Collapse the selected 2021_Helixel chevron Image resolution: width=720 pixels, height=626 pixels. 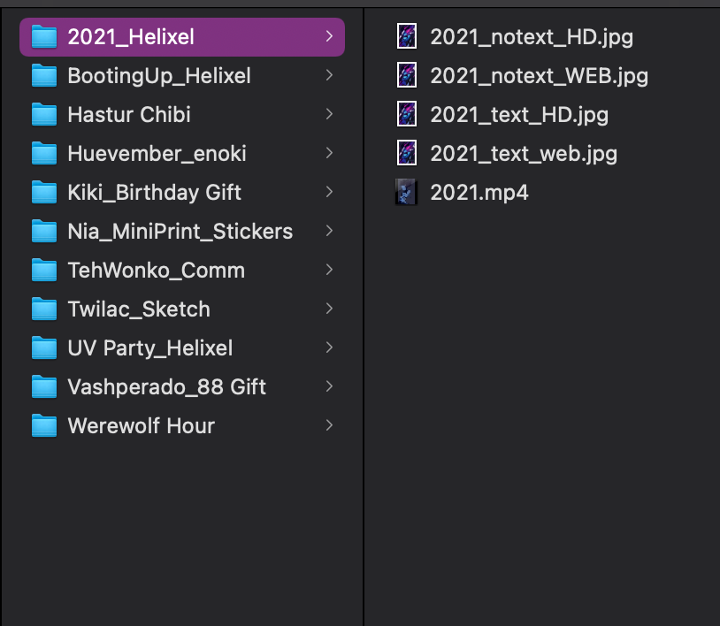(329, 37)
